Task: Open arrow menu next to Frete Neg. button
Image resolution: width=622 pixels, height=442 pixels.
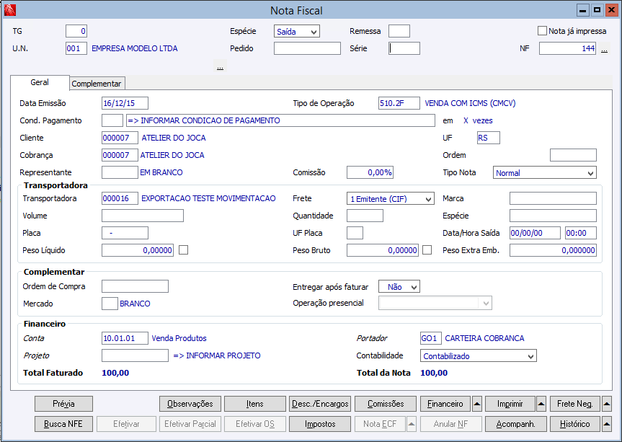Action: [x=607, y=404]
